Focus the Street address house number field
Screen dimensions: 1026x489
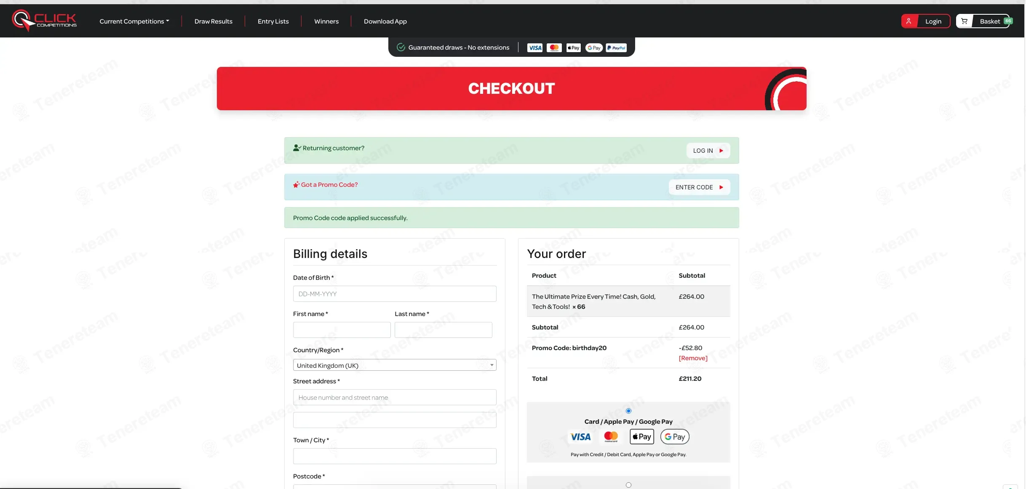(x=394, y=397)
